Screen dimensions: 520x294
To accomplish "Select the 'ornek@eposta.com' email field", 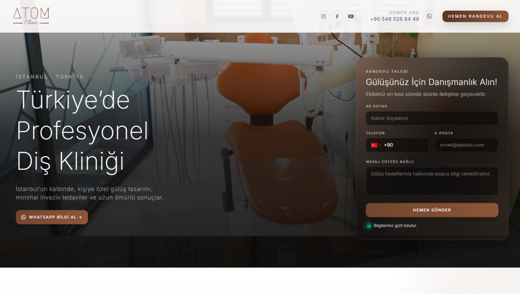I will click(466, 145).
